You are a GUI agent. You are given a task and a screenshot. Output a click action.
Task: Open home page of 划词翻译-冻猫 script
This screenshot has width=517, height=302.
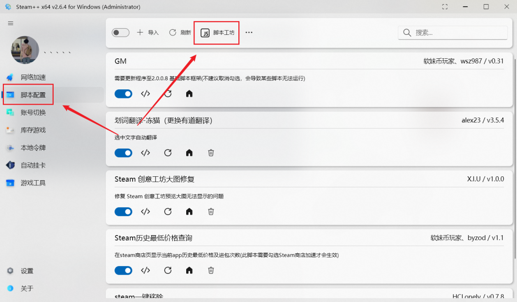[x=189, y=152]
